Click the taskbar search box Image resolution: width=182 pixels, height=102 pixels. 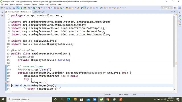click(29, 99)
